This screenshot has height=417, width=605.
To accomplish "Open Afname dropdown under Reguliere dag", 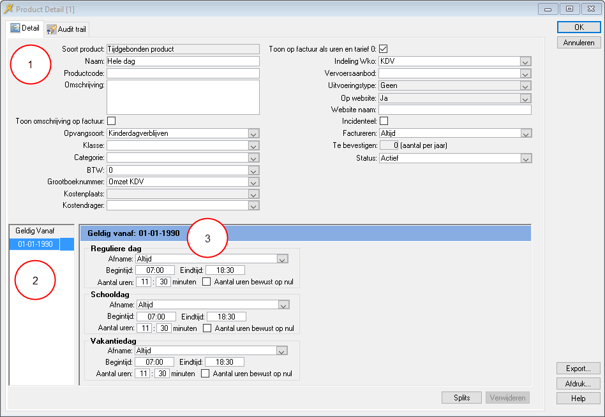I will pyautogui.click(x=282, y=259).
